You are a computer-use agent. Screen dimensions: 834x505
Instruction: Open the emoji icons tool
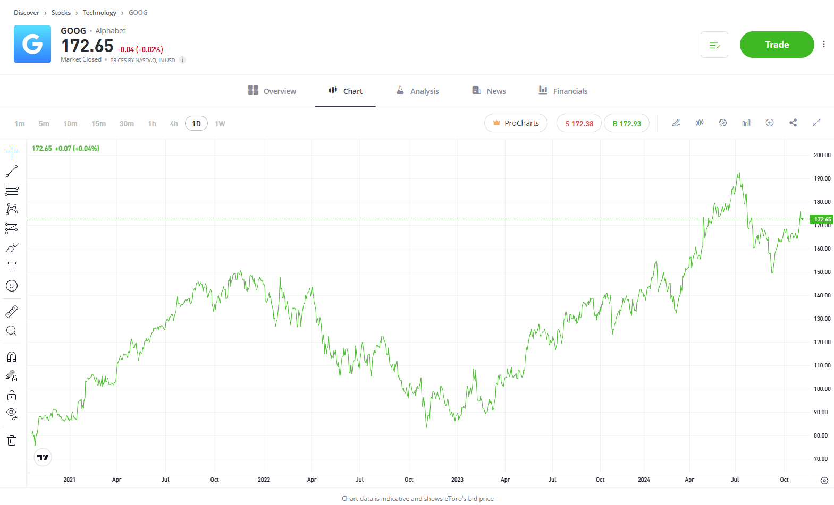(12, 286)
